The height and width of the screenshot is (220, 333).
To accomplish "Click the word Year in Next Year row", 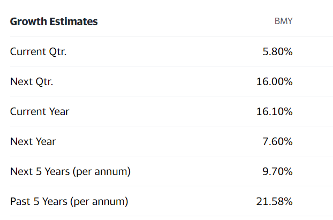I will [x=46, y=142].
